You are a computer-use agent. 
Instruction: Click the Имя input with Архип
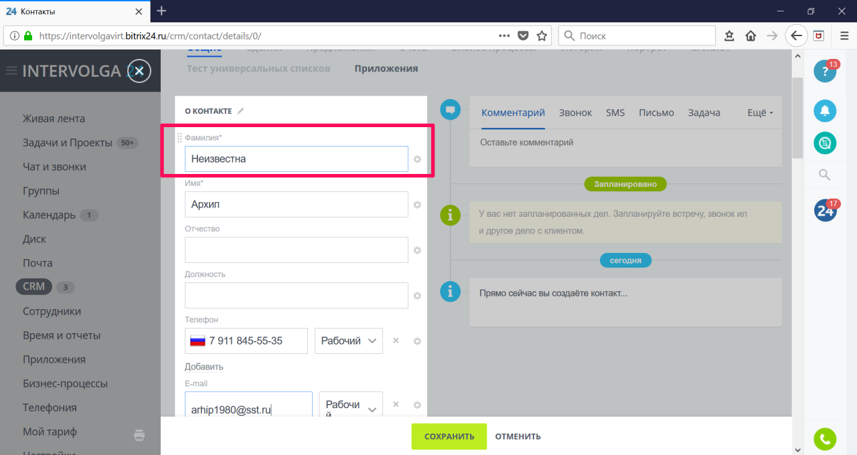(297, 205)
